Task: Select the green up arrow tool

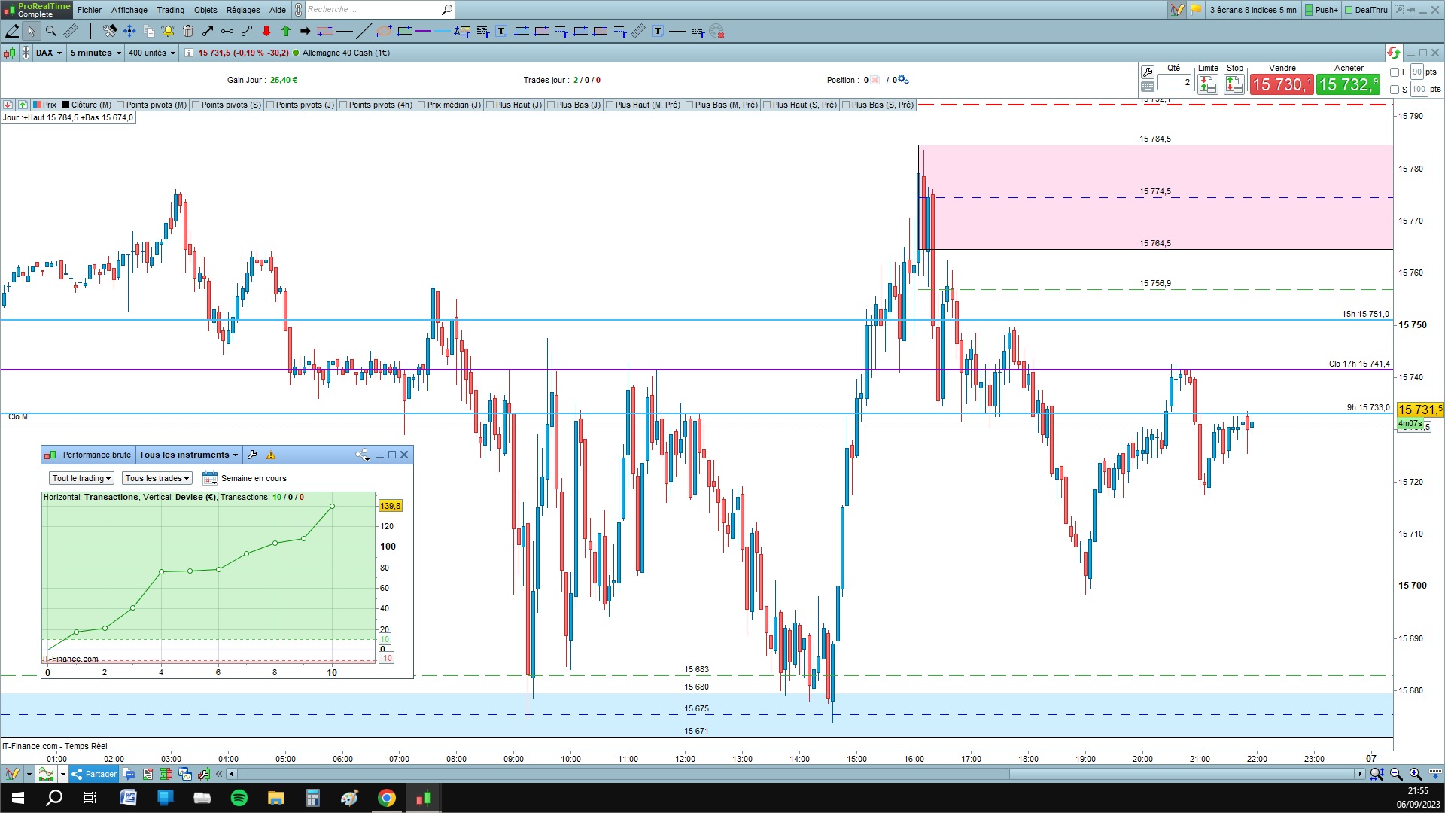Action: coord(286,31)
